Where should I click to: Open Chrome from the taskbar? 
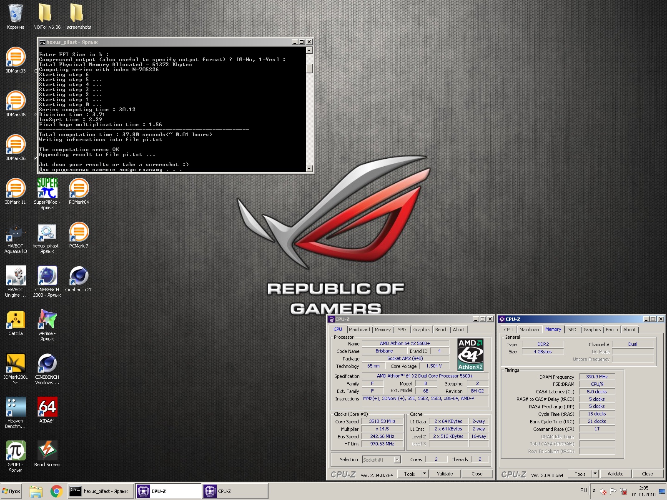click(57, 491)
